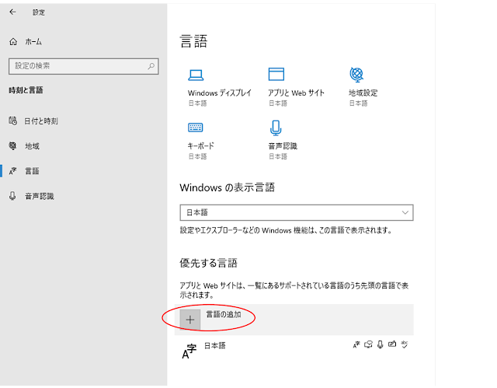Open the Windows ディスプレイ language tile icon
Screen dimensions: 497x388
pos(196,75)
